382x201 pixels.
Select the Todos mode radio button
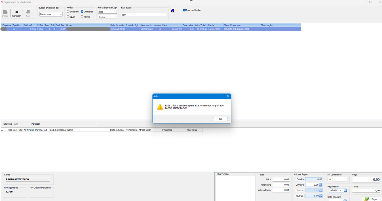click(82, 17)
